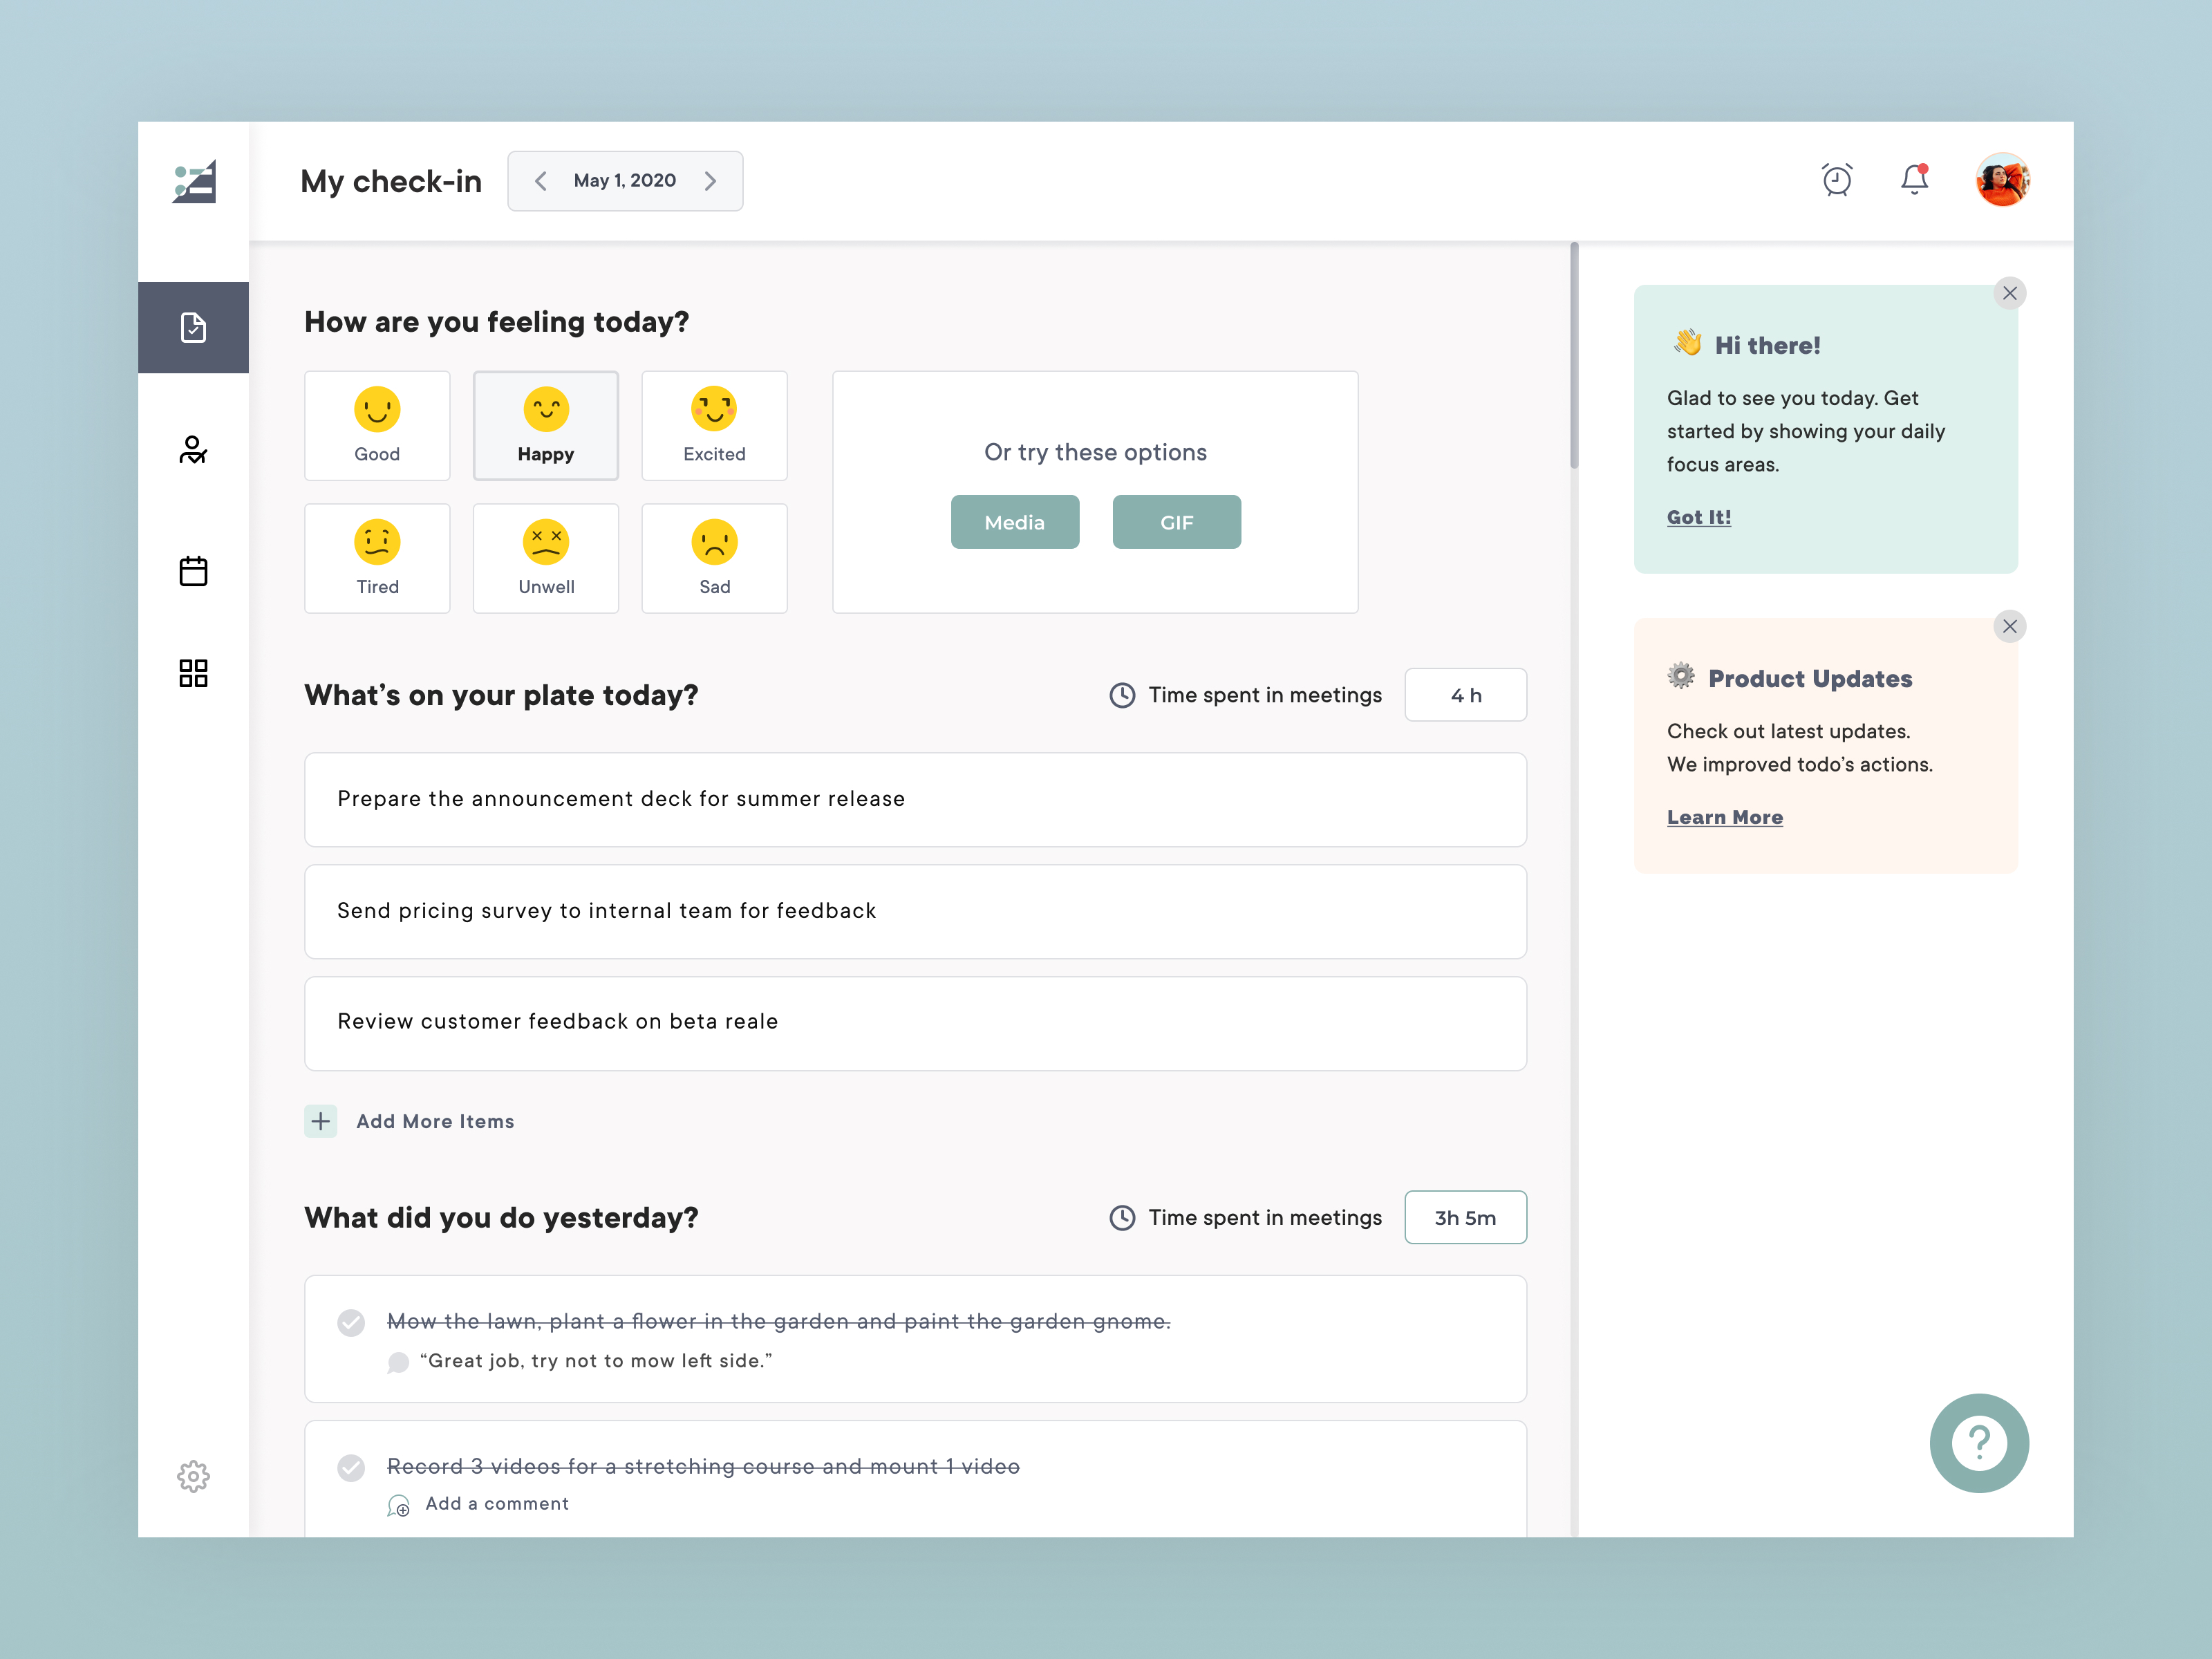
Task: Click the app logo in the sidebar
Action: point(194,182)
